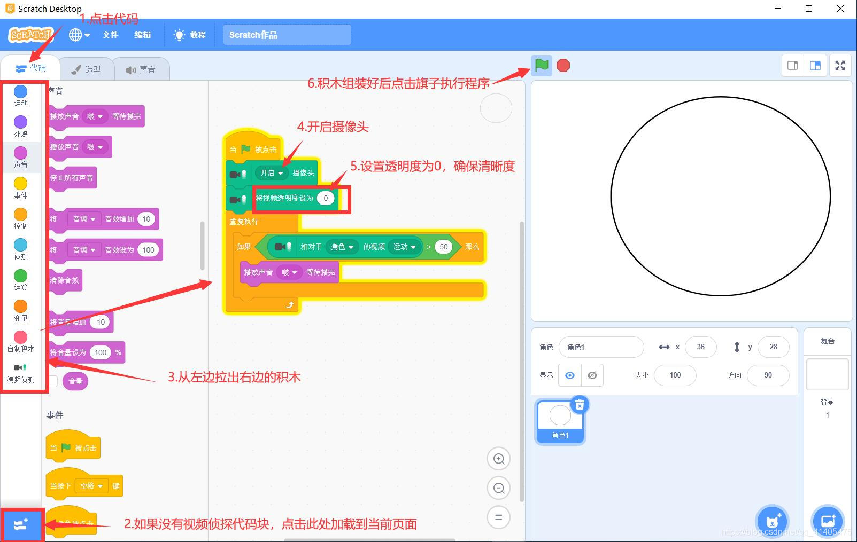Open the 文件 menu
Screen dimensions: 857x542
[110, 35]
